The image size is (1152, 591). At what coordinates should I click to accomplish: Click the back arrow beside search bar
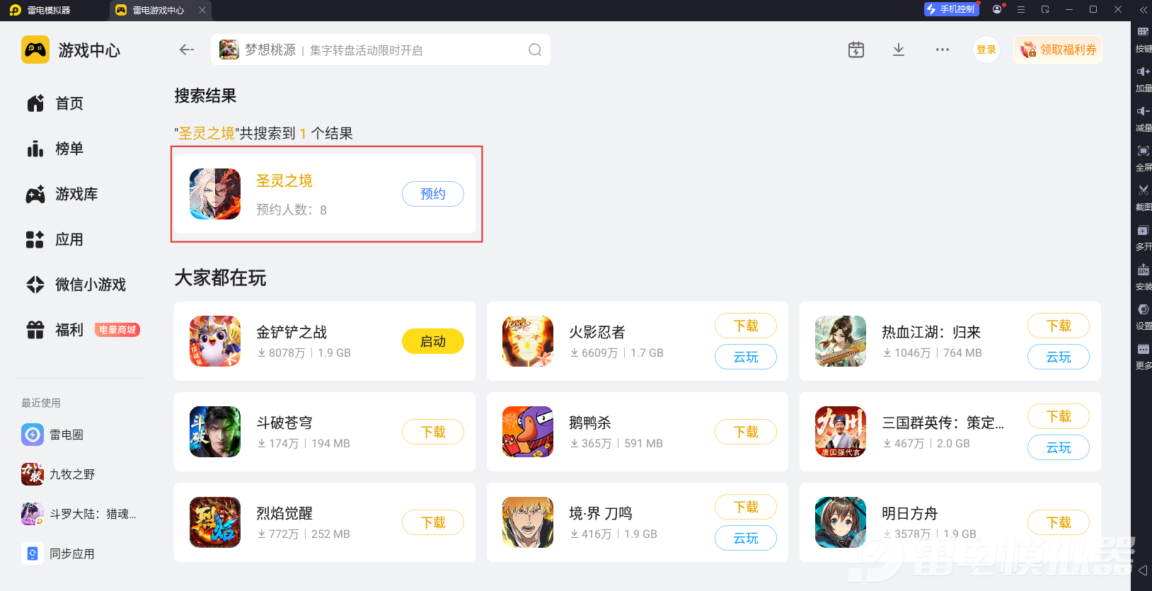coord(187,50)
